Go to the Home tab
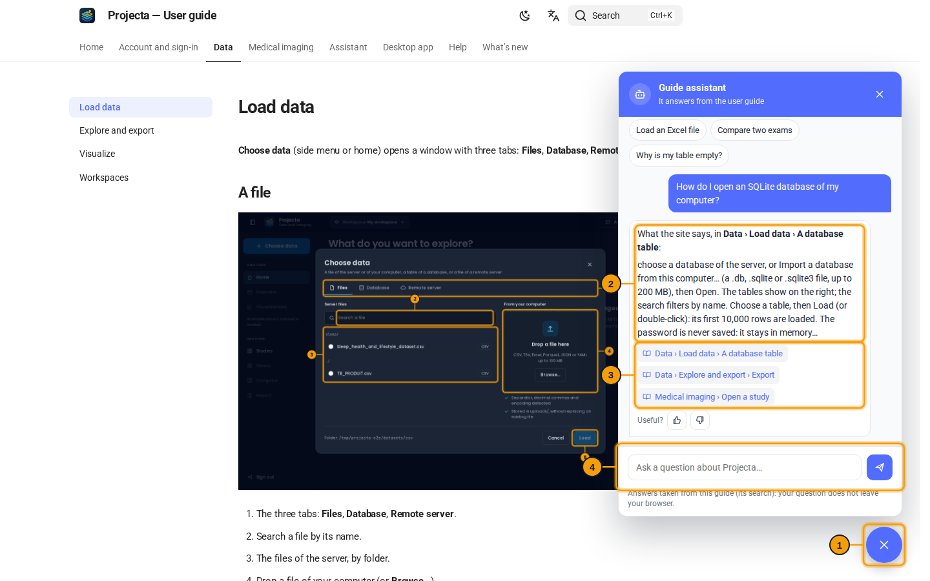Screen dimensions: 930x581 [92, 47]
